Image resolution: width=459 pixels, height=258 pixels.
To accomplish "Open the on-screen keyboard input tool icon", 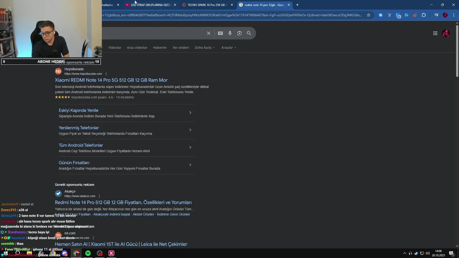I will [220, 33].
